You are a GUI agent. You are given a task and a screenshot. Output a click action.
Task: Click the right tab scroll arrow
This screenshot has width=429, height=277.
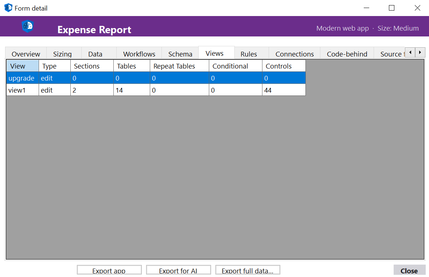(420, 52)
